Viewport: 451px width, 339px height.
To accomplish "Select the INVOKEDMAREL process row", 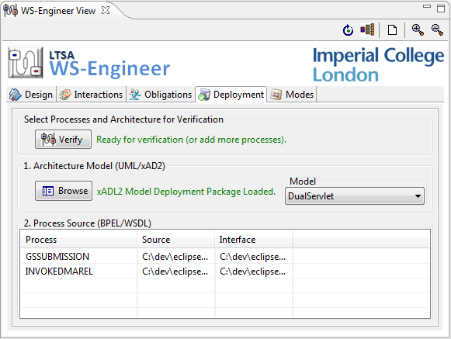I will pos(225,272).
